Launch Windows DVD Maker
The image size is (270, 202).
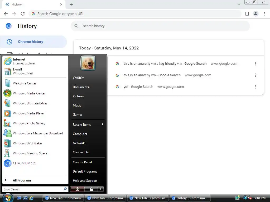[35, 143]
